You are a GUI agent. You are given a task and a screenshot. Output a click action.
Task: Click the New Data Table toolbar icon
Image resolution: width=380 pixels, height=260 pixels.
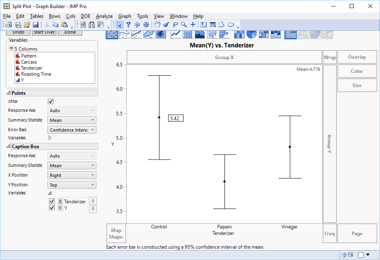point(9,24)
